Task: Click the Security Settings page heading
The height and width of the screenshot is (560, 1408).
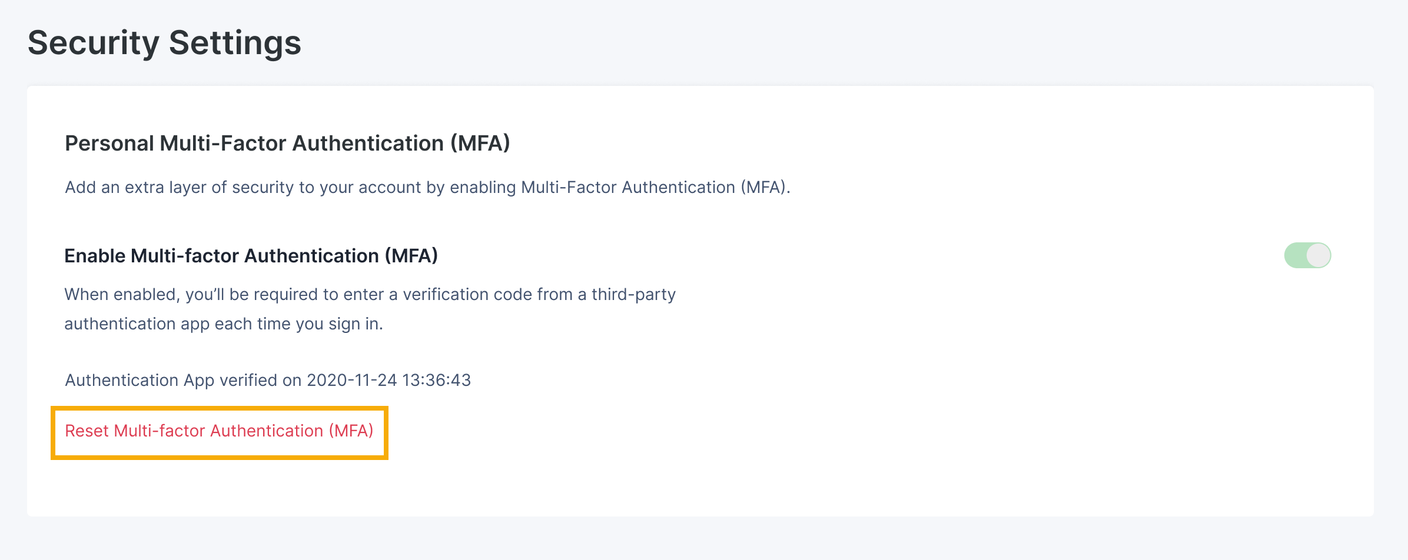Action: point(164,43)
